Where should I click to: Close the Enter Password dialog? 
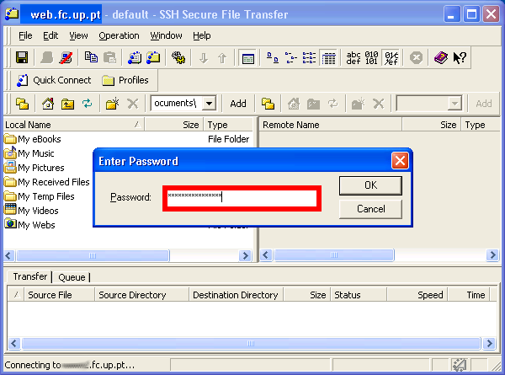coord(400,161)
